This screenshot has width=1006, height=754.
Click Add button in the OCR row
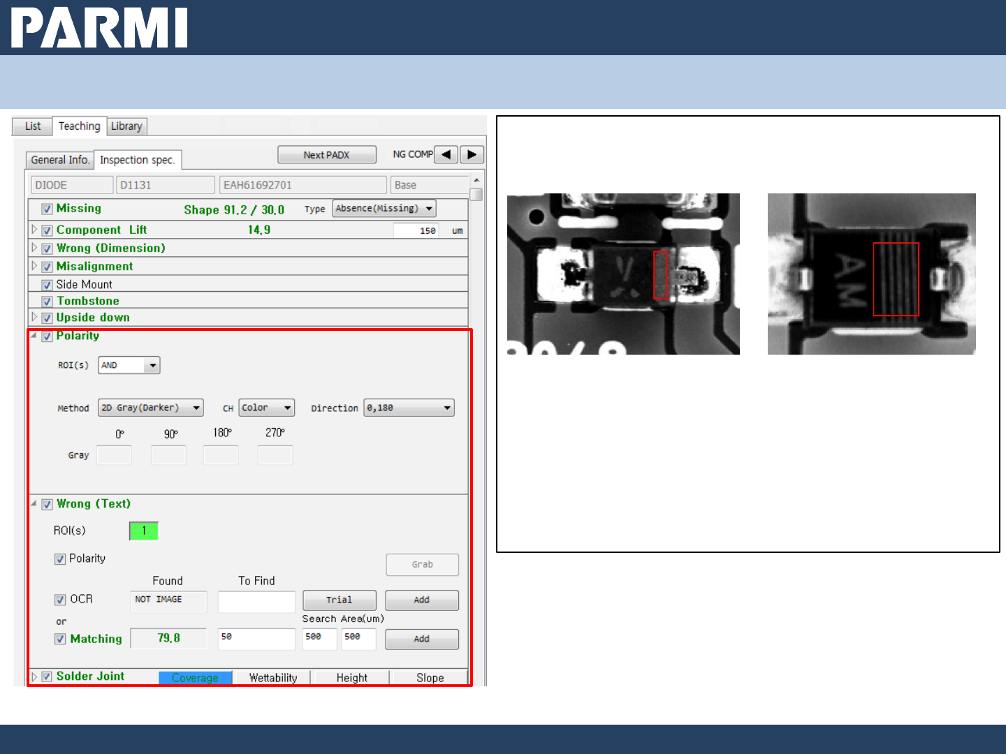click(422, 600)
